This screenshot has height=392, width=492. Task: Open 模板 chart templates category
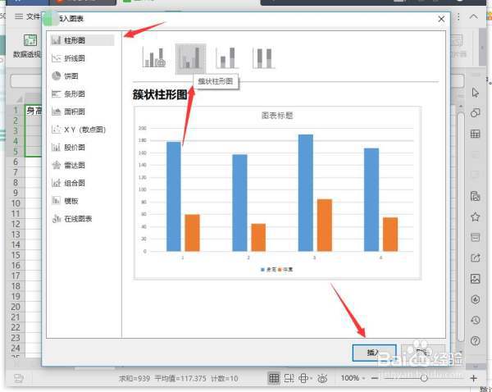[x=66, y=201]
